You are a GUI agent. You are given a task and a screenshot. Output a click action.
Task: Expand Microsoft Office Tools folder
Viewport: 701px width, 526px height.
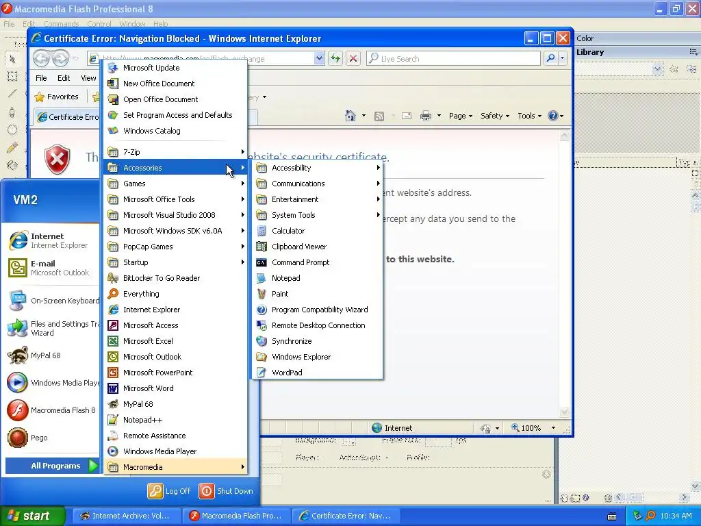(x=176, y=199)
